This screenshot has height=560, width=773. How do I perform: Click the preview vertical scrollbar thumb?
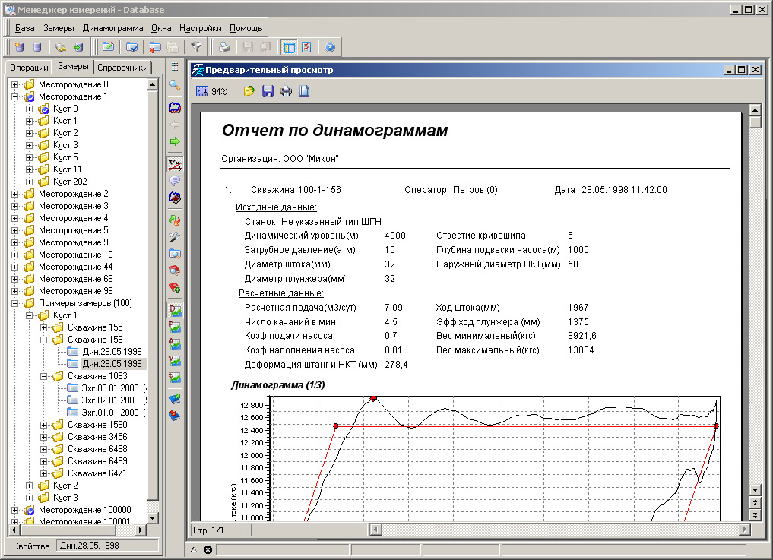(x=755, y=122)
